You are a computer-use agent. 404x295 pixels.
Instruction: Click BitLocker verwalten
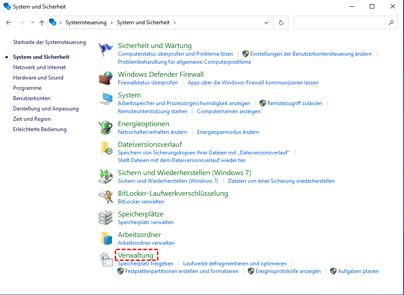(141, 202)
